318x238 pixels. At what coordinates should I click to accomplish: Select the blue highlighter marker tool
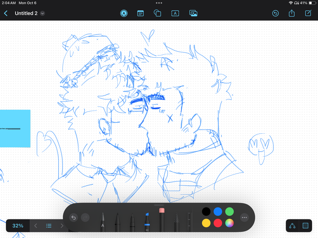tap(147, 222)
